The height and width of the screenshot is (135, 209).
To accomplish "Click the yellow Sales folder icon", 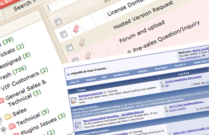I will [x=8, y=117].
